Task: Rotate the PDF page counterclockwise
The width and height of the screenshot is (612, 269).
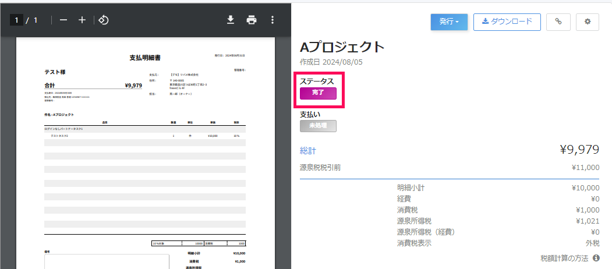Action: 104,20
